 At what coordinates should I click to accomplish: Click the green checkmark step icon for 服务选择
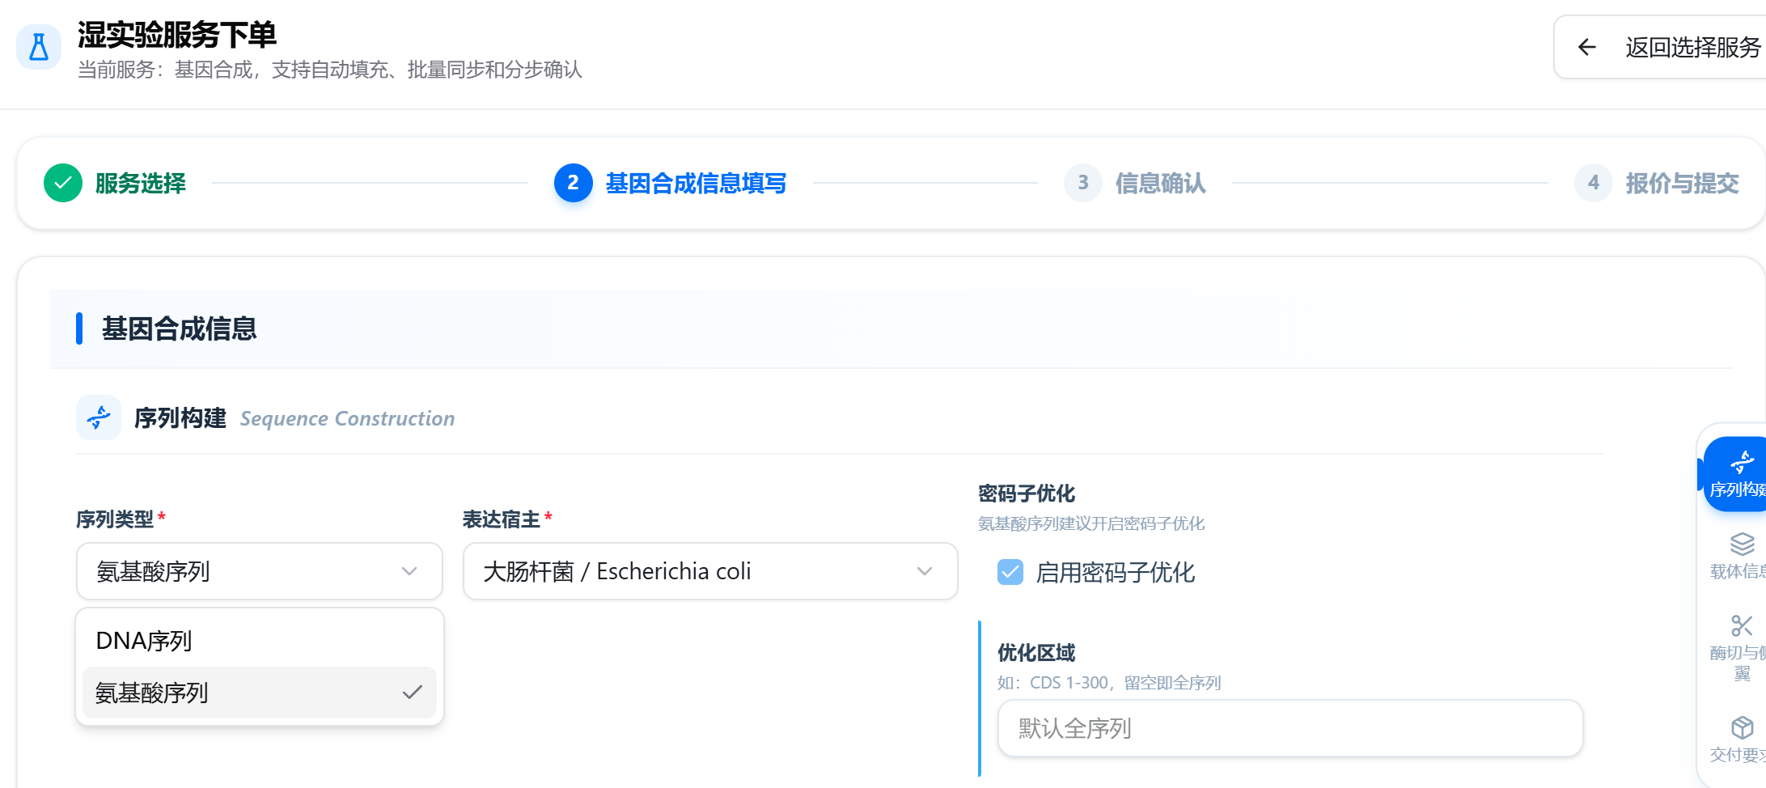pos(63,183)
